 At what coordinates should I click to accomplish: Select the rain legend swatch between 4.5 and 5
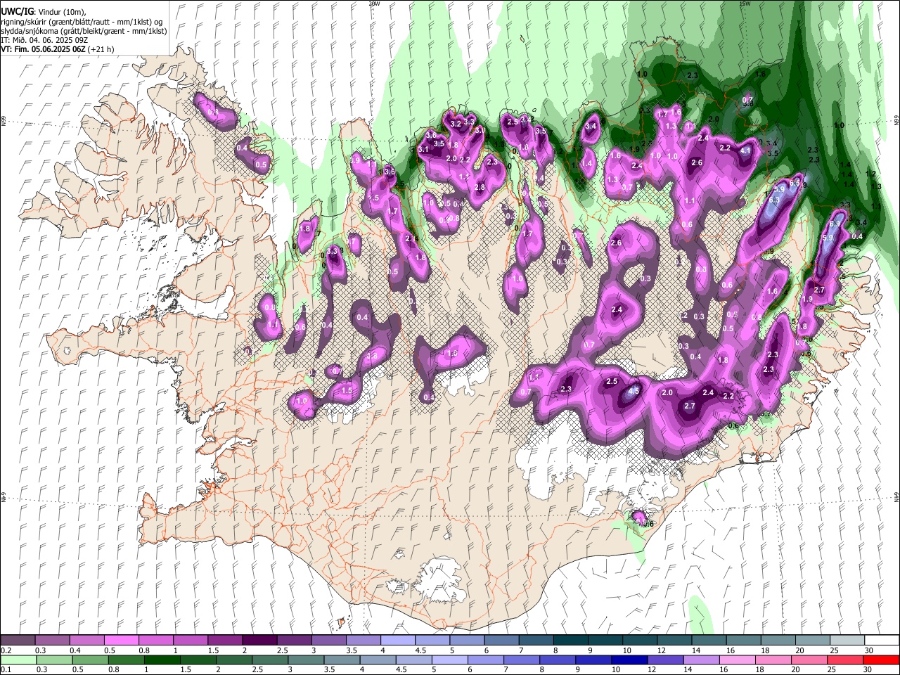(x=415, y=660)
